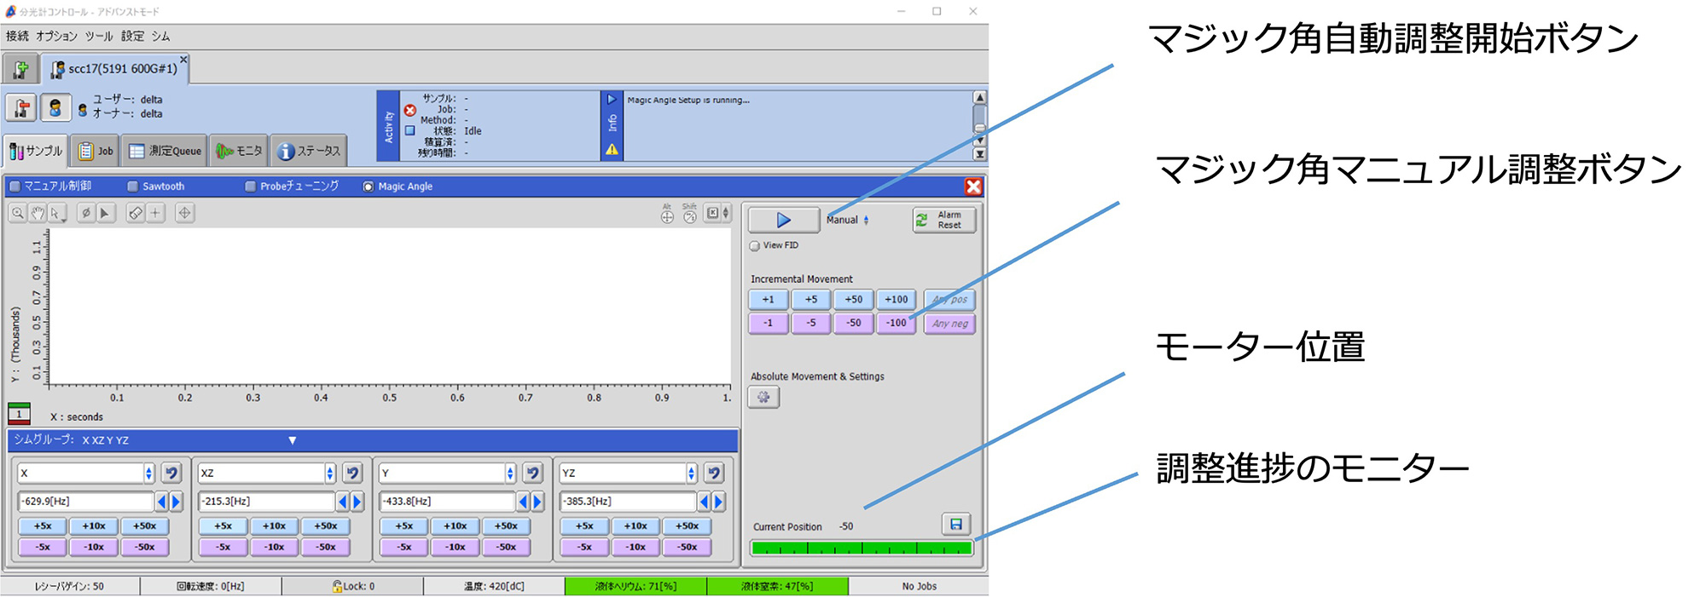Click the green adjustment progress bar
This screenshot has height=597, width=1706.
pos(862,548)
